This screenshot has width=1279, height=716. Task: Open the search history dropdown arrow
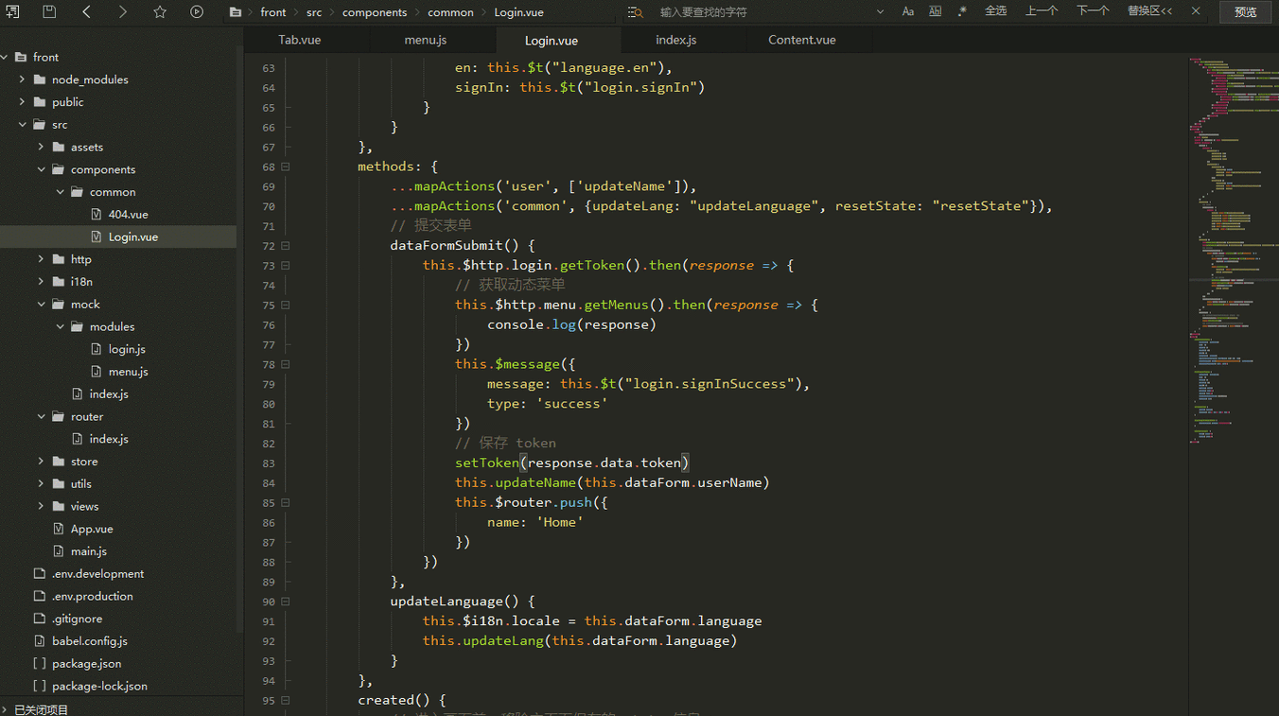coord(881,12)
